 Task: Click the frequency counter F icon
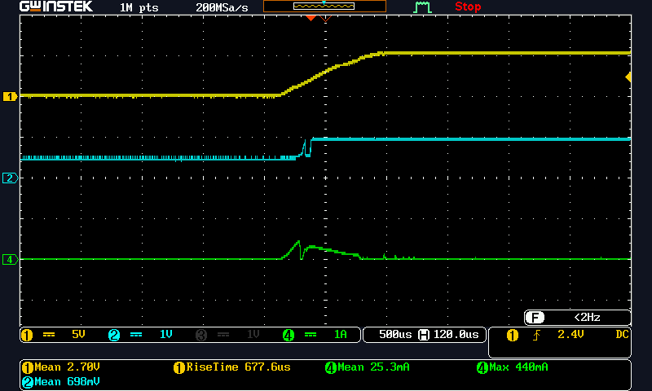coord(535,318)
